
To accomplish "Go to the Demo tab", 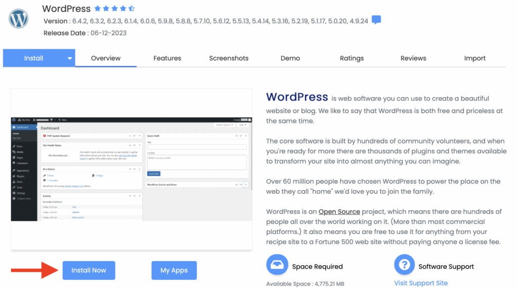I will tap(290, 58).
